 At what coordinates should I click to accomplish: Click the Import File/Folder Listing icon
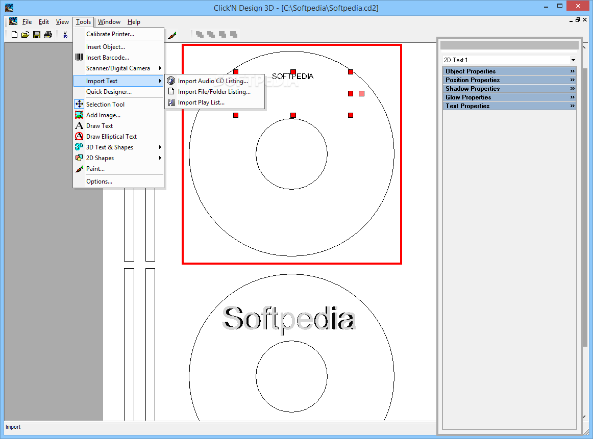tap(171, 91)
